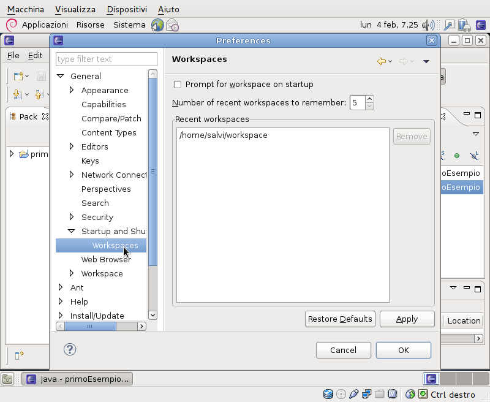Click the greyed Save disk icon in Eclipse toolbar
490x402 pixels.
click(41, 76)
